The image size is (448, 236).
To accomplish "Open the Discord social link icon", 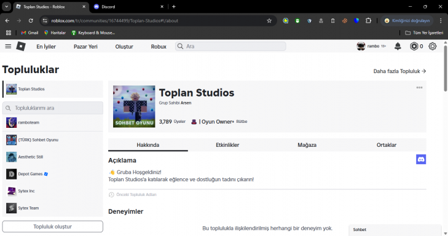I will click(421, 159).
